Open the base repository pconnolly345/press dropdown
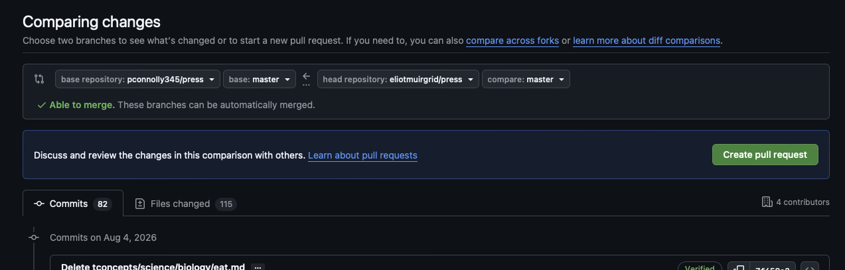Screen dimensions: 845x270 point(137,80)
